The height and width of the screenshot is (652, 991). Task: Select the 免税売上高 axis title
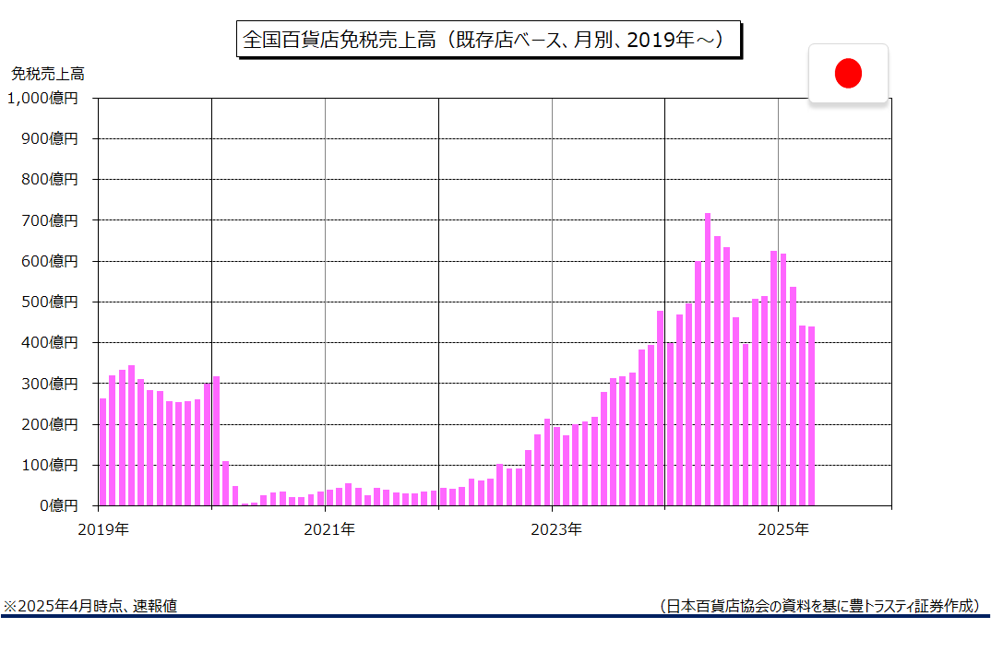tap(47, 74)
